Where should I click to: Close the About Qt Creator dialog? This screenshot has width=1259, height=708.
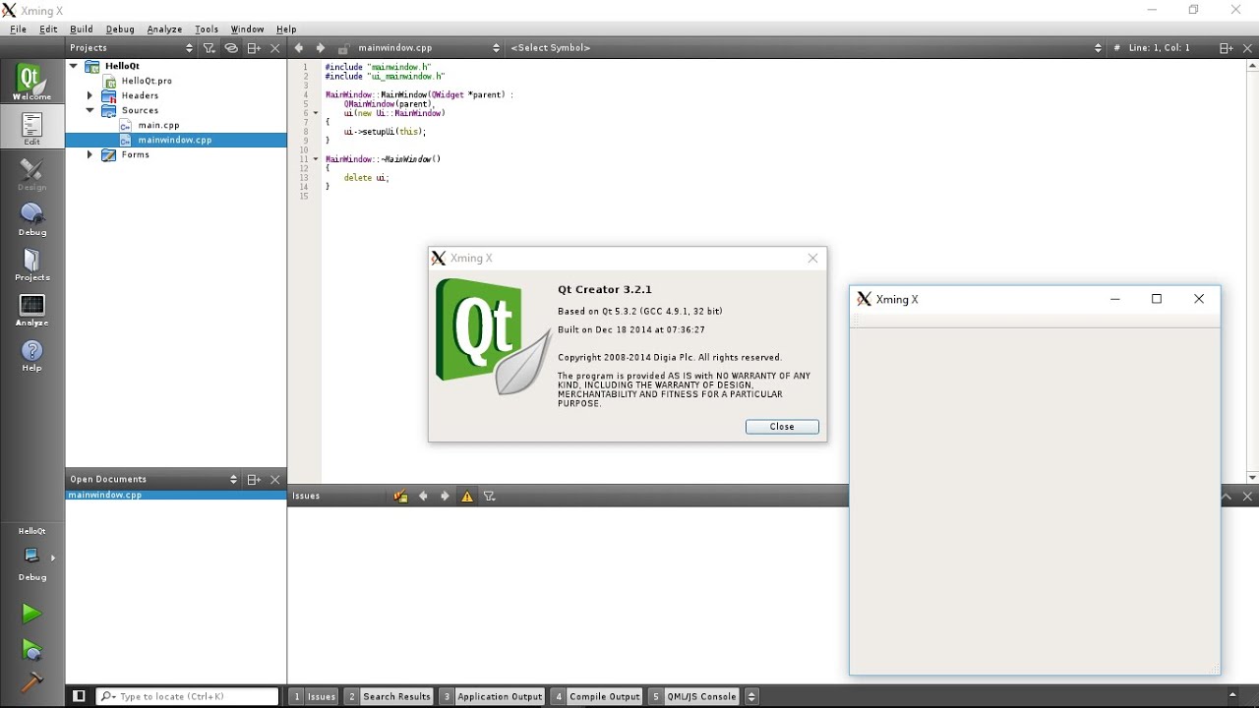[782, 427]
